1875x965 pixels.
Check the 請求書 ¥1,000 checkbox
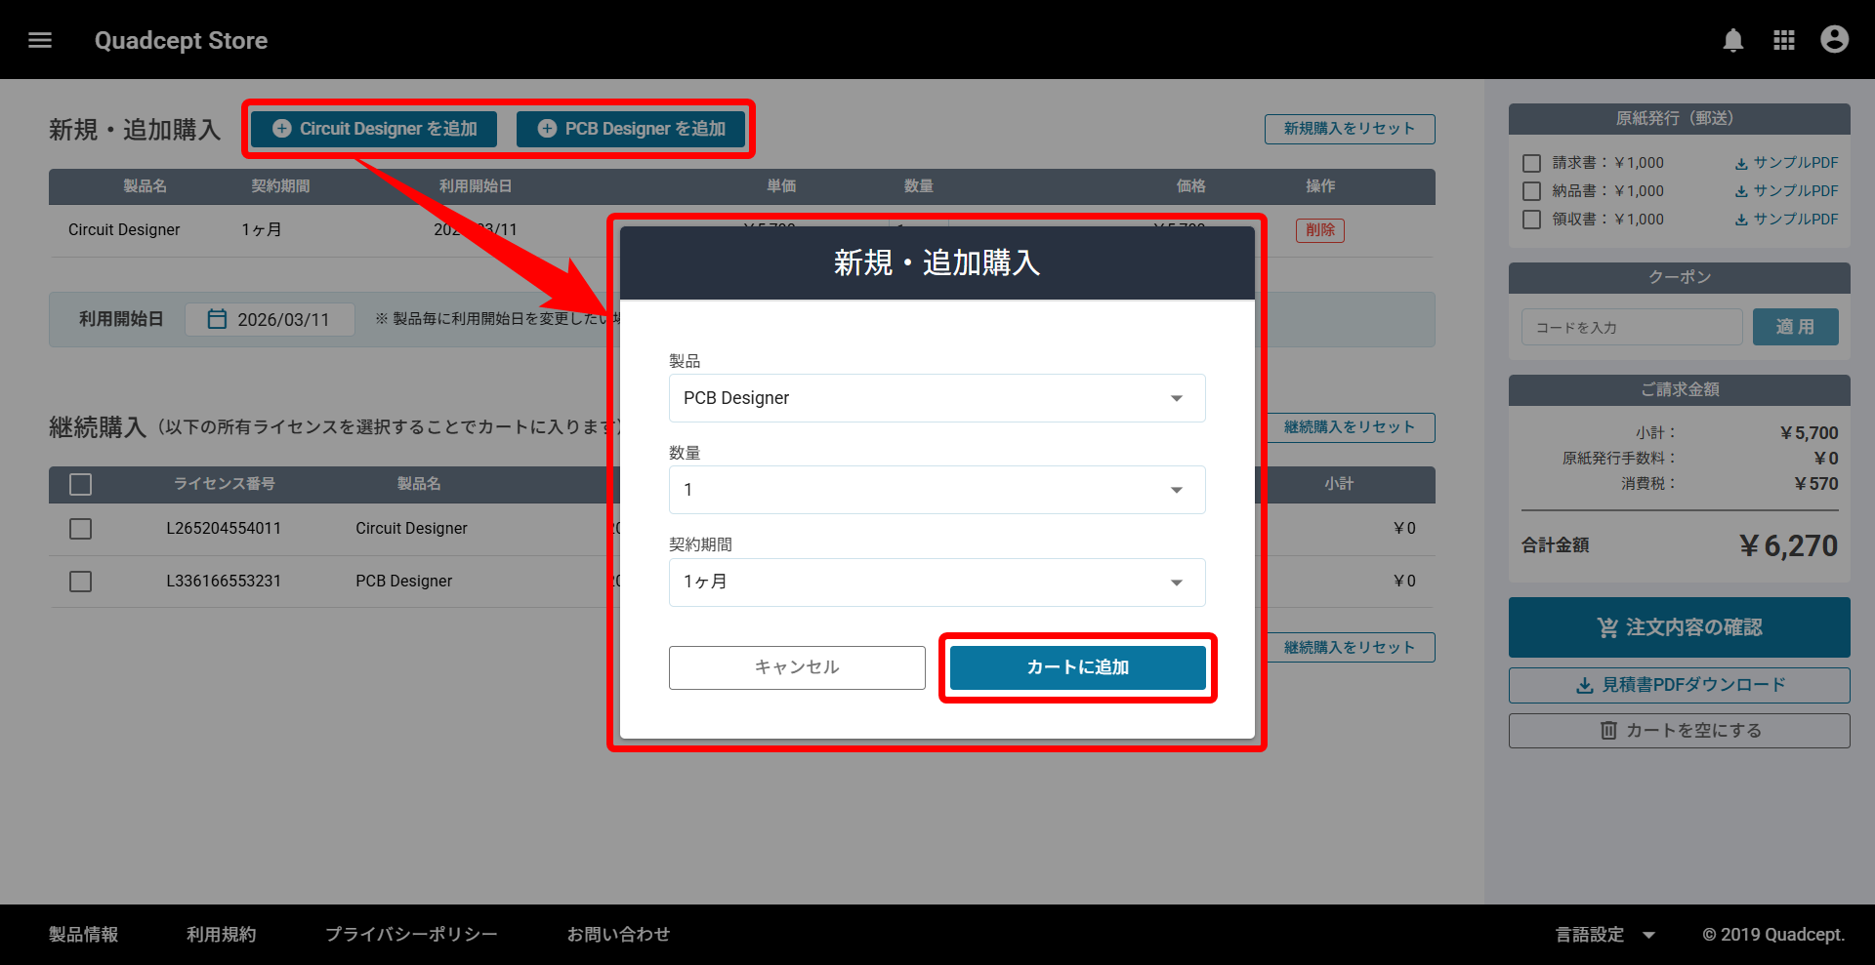coord(1532,164)
